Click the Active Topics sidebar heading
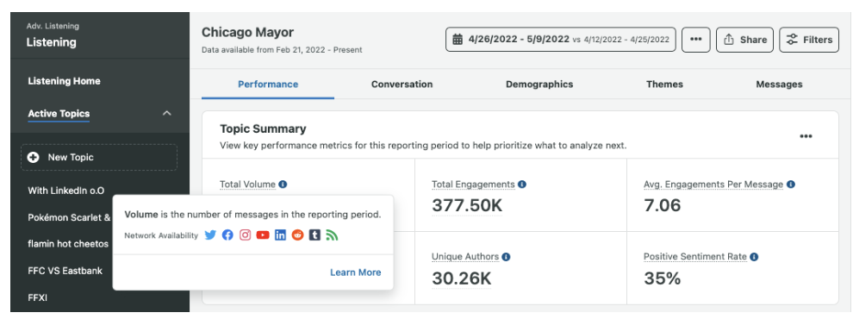 coord(59,113)
